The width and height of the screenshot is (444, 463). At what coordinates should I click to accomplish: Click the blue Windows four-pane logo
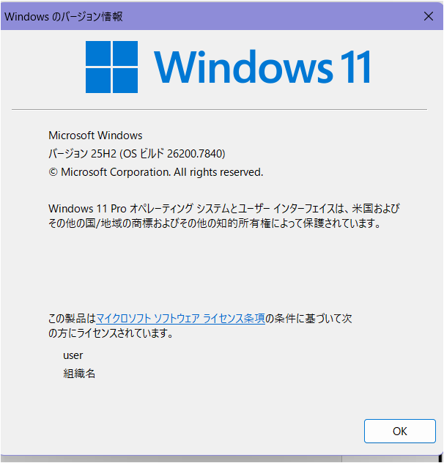click(111, 67)
